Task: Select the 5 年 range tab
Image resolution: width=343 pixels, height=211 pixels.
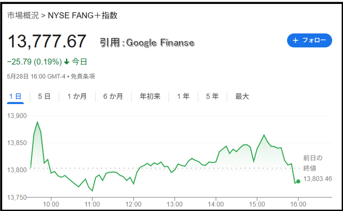Action: 212,96
